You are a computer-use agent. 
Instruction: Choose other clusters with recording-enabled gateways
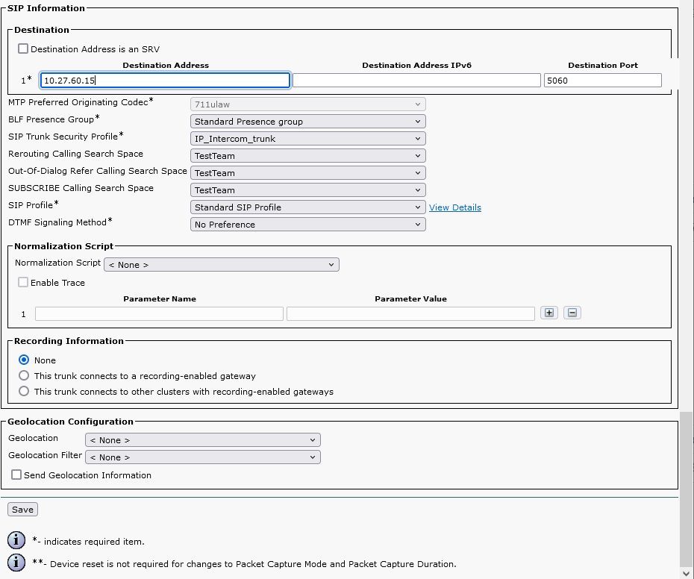click(24, 391)
